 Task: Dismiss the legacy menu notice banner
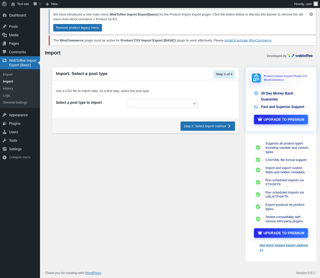(311, 14)
